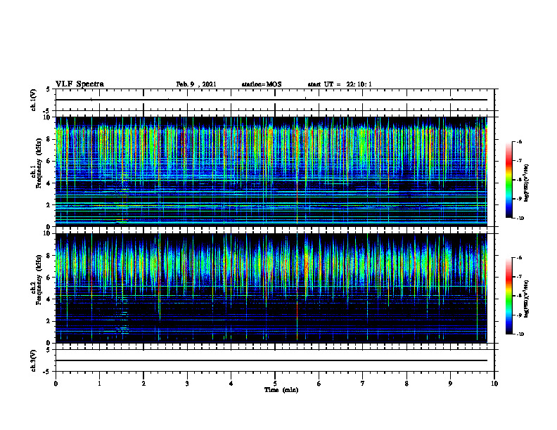Click time-axis tick label "10" at the bottom
557x430 pixels.
494,384
